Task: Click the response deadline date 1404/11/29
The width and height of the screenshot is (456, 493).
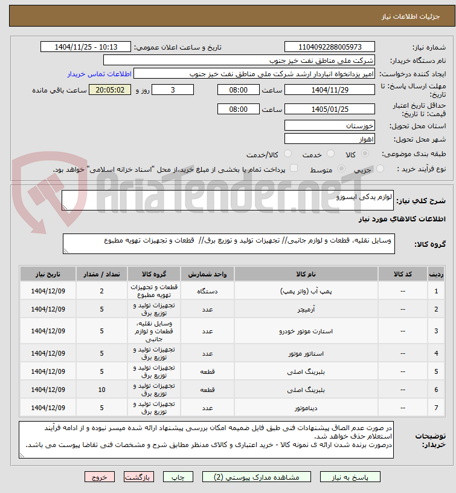Action: tap(330, 90)
